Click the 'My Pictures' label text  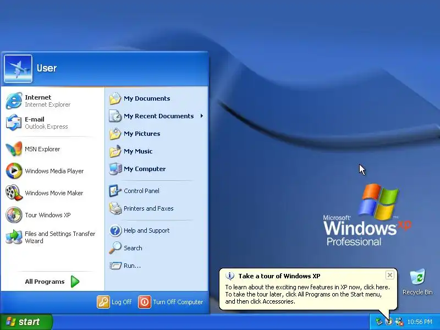click(x=142, y=134)
